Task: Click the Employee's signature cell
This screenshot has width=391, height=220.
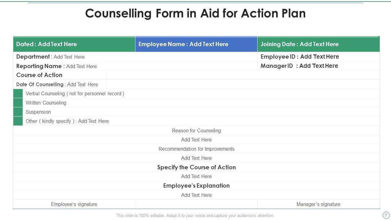Action: [74, 204]
